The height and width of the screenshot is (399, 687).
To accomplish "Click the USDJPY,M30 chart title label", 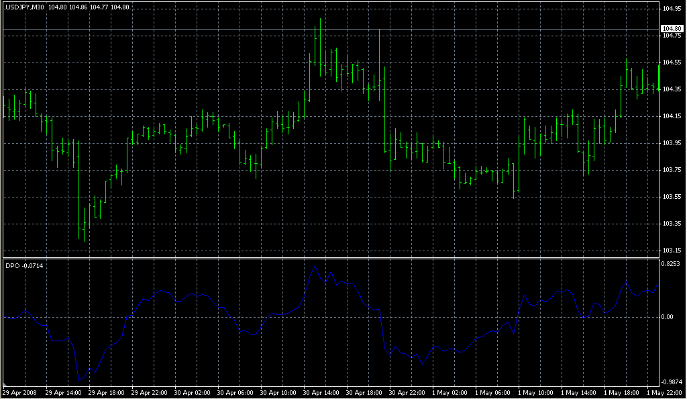I will (24, 7).
